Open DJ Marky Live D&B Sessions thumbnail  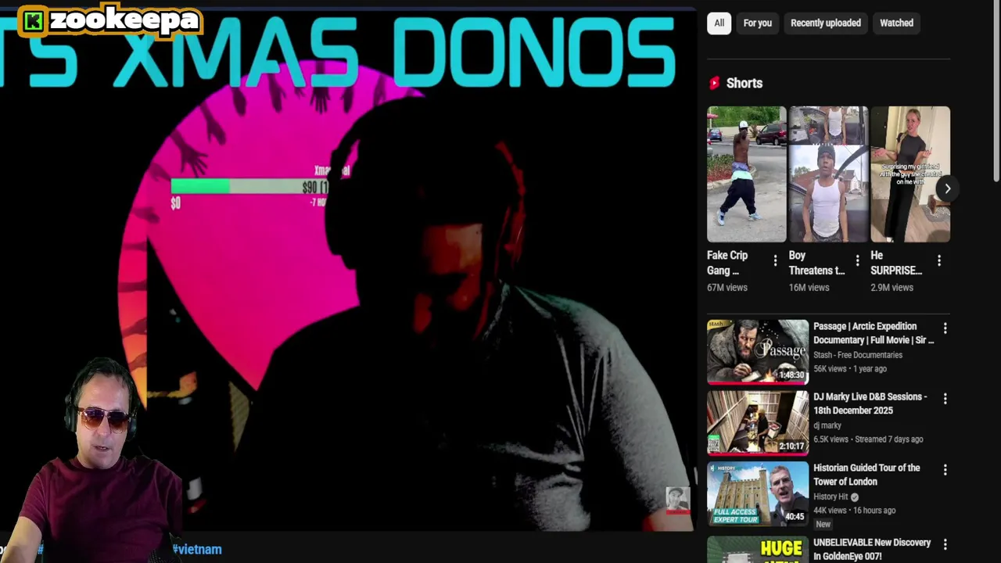tap(758, 423)
